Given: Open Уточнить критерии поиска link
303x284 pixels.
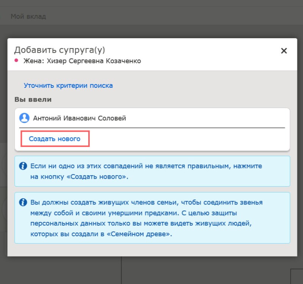Looking at the screenshot, I should coord(68,86).
